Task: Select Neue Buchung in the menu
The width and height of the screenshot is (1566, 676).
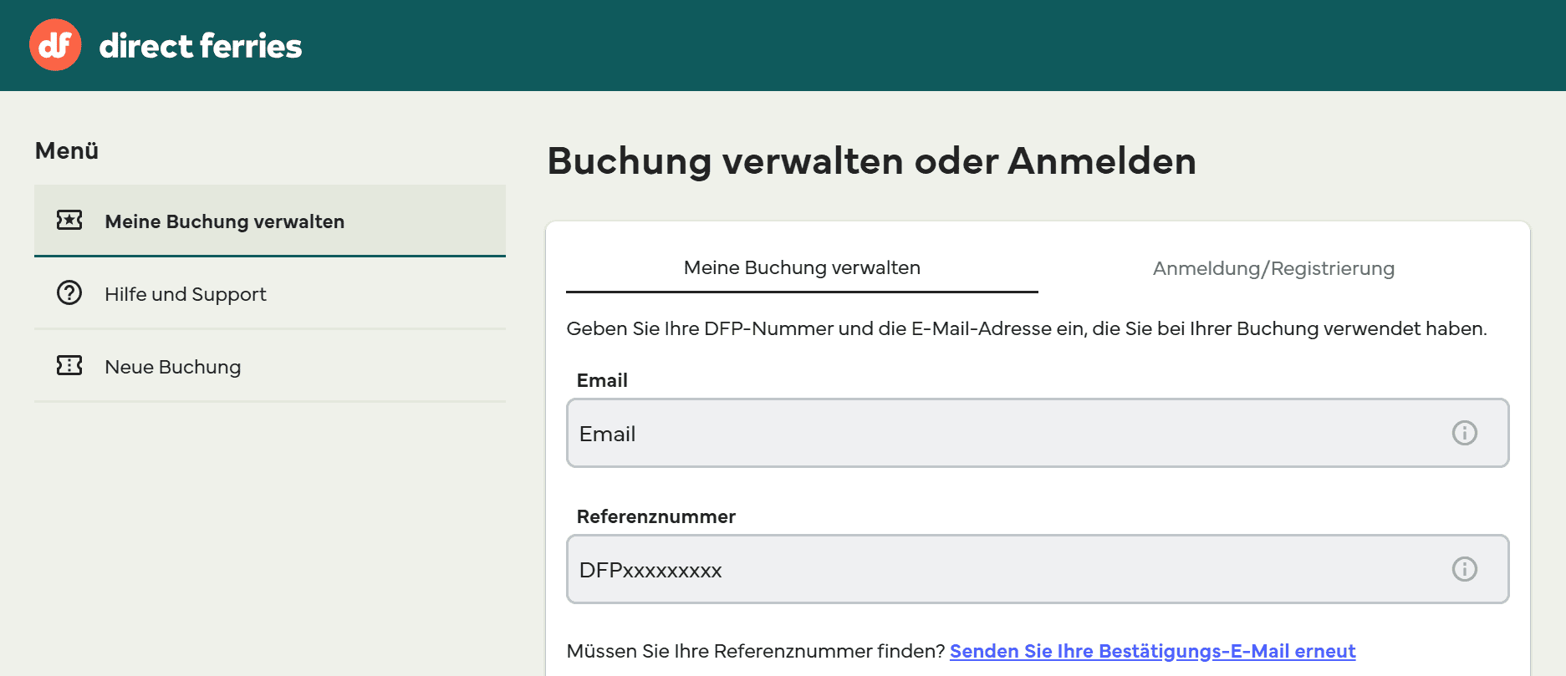Action: pos(270,366)
